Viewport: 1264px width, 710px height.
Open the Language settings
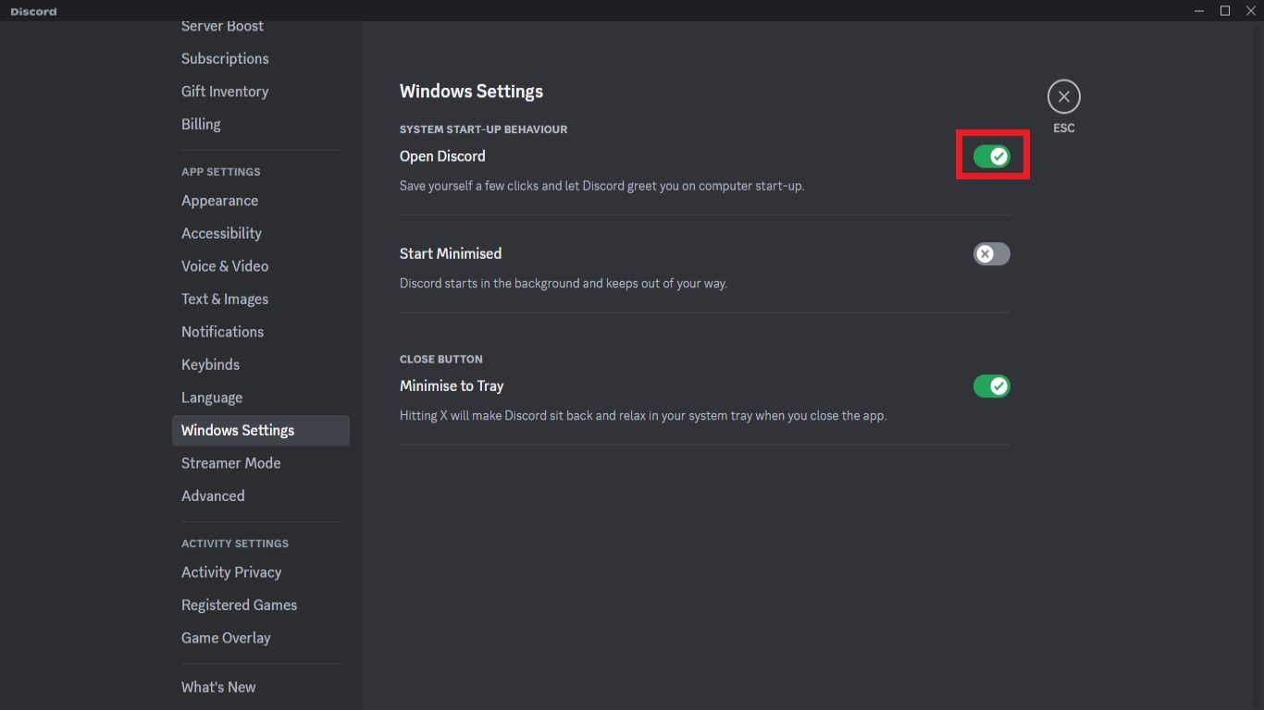tap(212, 397)
